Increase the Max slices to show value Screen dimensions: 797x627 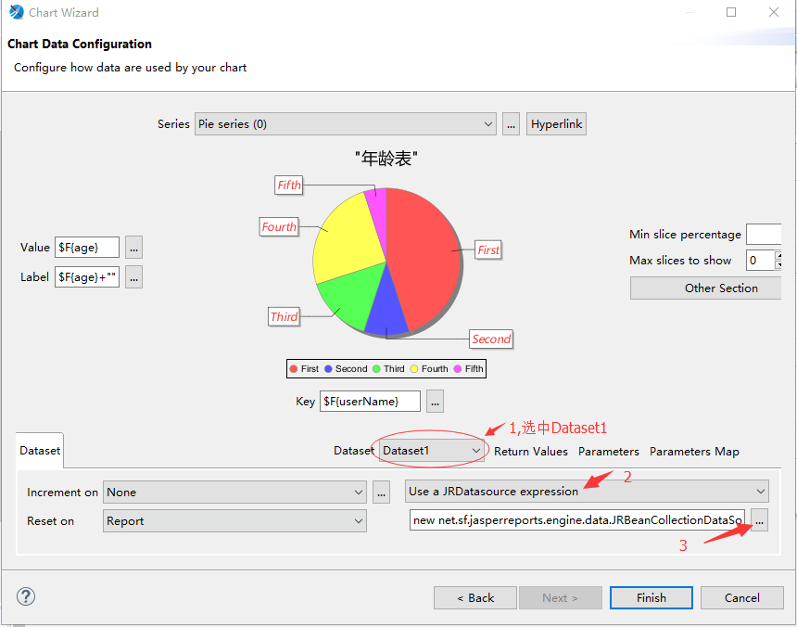pos(778,255)
